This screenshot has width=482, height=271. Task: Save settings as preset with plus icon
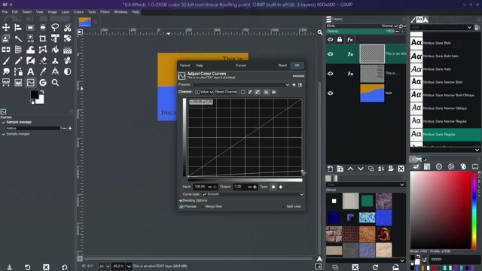click(294, 85)
